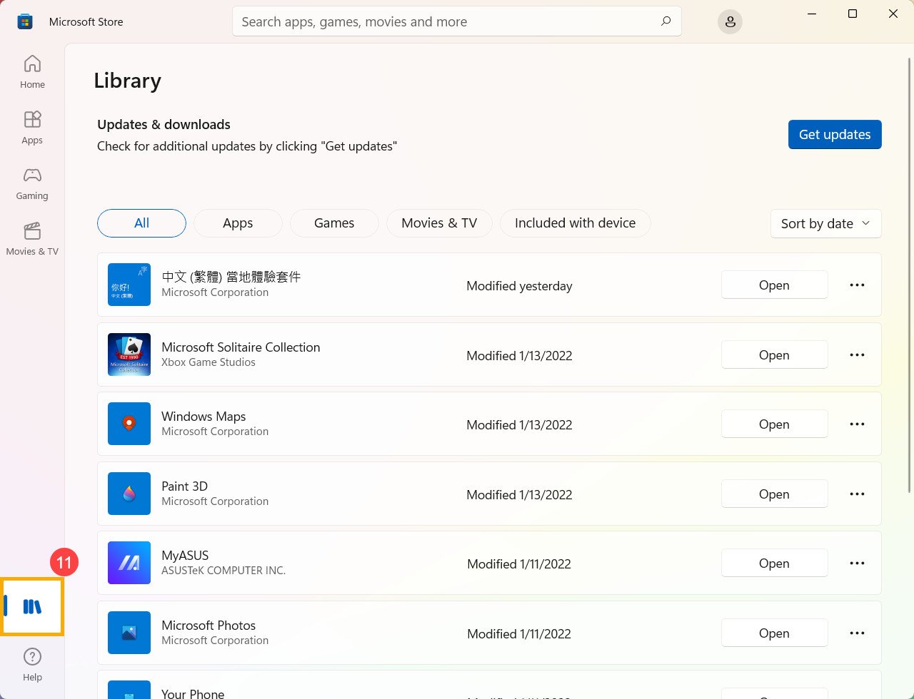Select the All filter
Image resolution: width=914 pixels, height=699 pixels.
point(141,223)
